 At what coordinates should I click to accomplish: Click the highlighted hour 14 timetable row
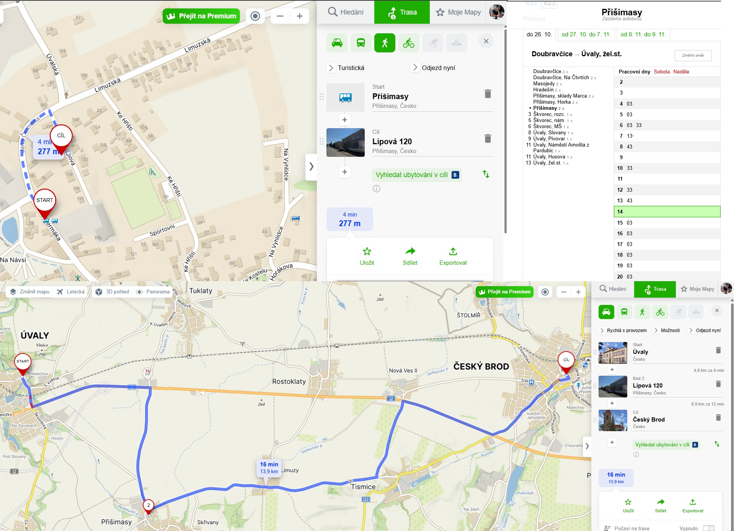click(x=667, y=212)
